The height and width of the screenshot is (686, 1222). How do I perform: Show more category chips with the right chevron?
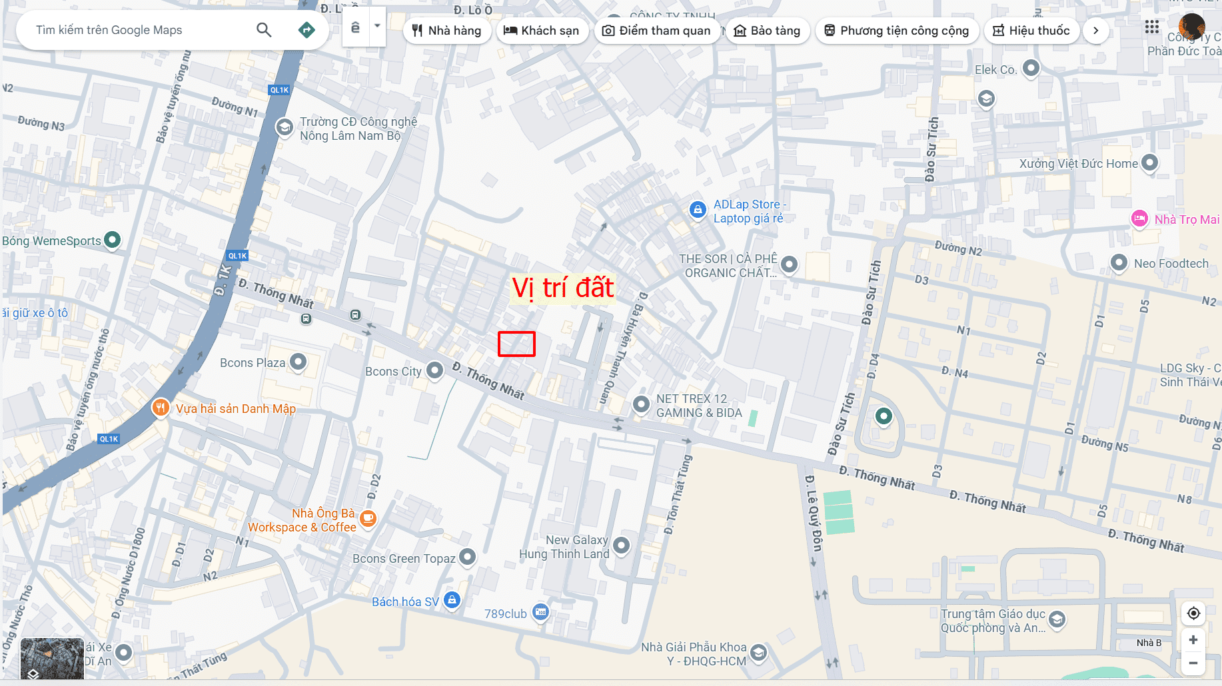1096,31
